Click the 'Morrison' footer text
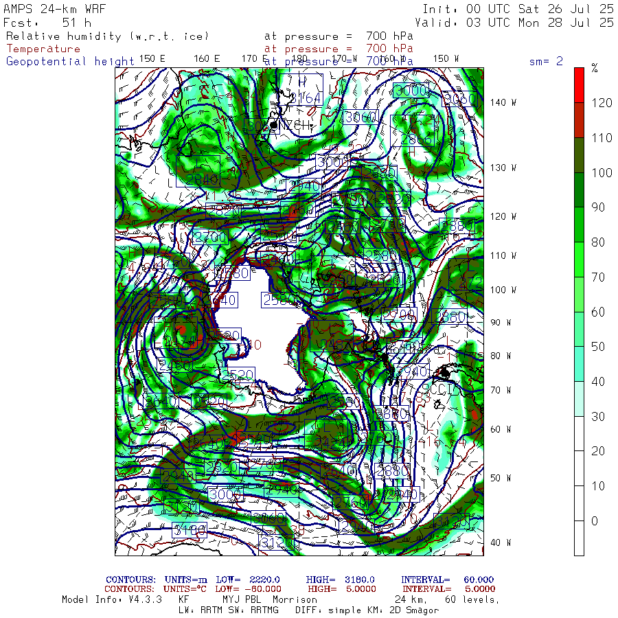The width and height of the screenshot is (618, 618). 295,599
